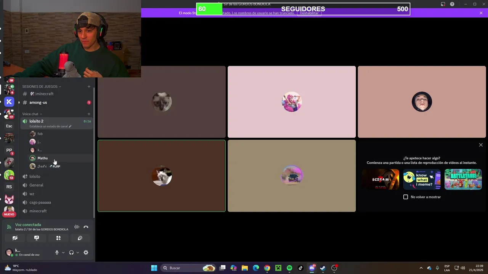Open server with badge 17
This screenshot has width=488, height=274.
click(x=9, y=114)
